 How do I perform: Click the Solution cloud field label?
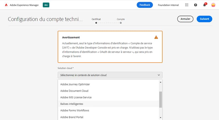(65, 68)
